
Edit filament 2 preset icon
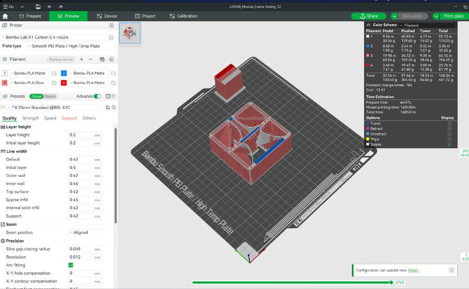pos(114,73)
